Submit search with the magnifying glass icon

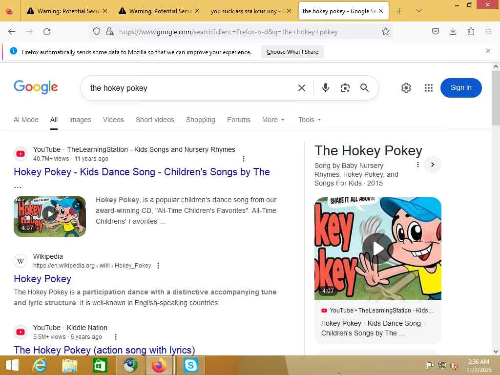[364, 88]
